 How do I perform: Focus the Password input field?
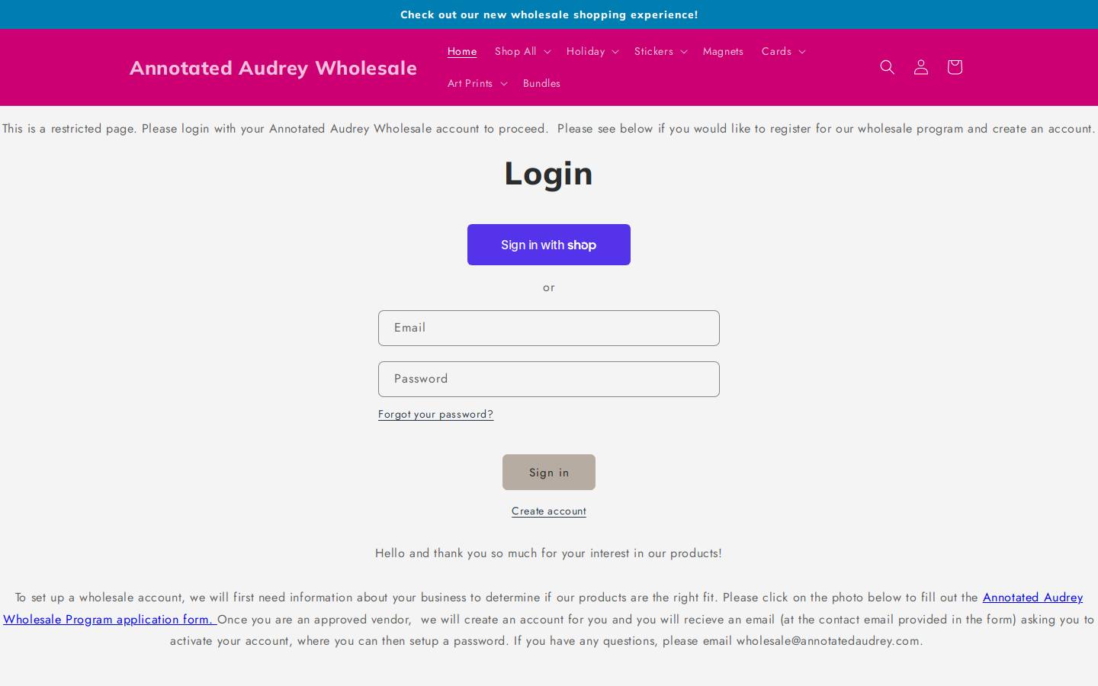pyautogui.click(x=549, y=379)
